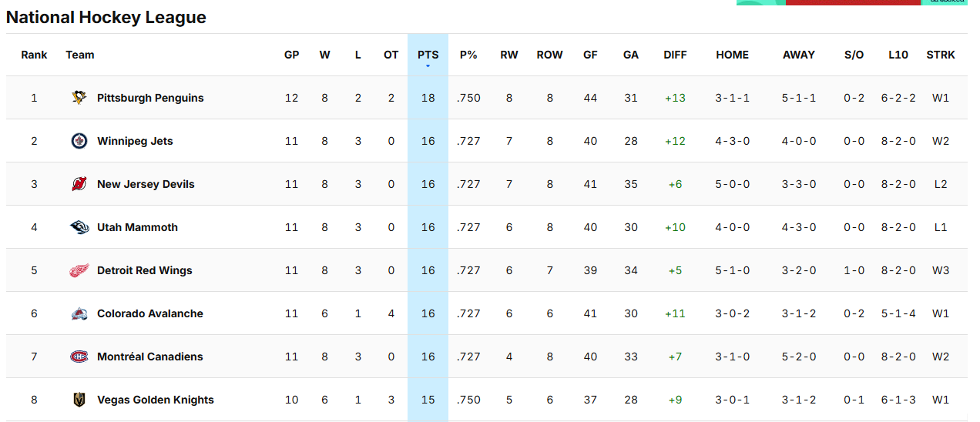Viewport: 980px width, 422px height.
Task: Click the Vegas Golden Knights logo icon
Action: pyautogui.click(x=79, y=400)
